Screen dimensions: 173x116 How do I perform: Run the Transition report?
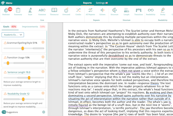(x=139, y=12)
